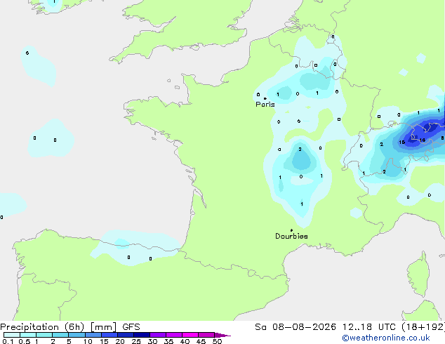Click the '[mm]' unit label

click(x=103, y=327)
